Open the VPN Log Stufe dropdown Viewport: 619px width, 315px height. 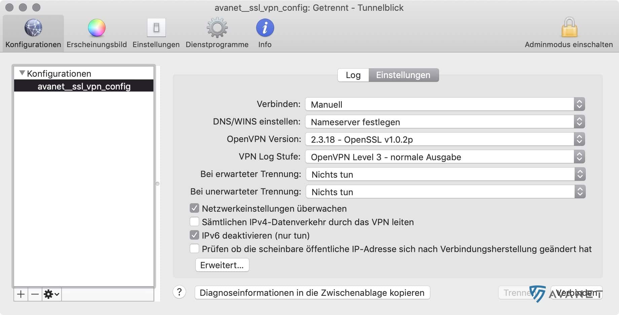tap(445, 157)
